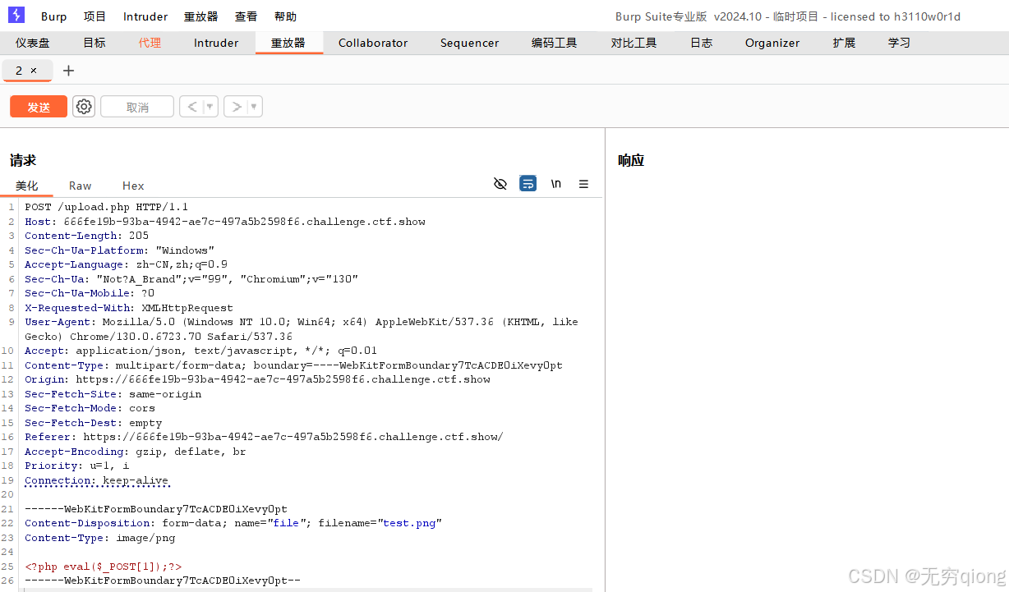Viewport: 1009px width, 592px height.
Task: Click the Host header line
Action: 225,222
